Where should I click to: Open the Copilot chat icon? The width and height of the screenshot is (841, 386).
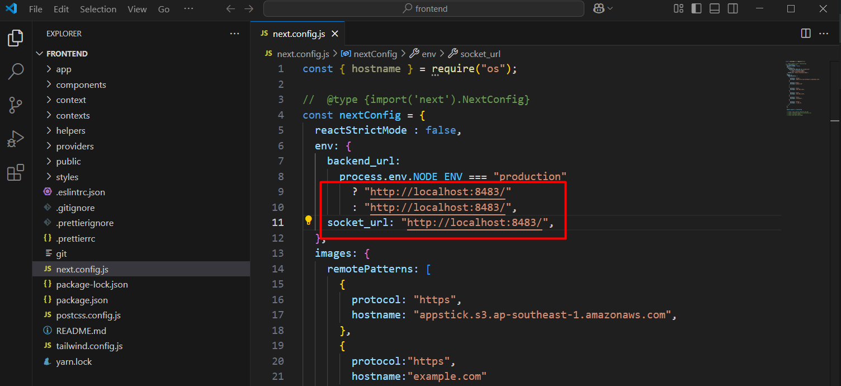[x=598, y=8]
